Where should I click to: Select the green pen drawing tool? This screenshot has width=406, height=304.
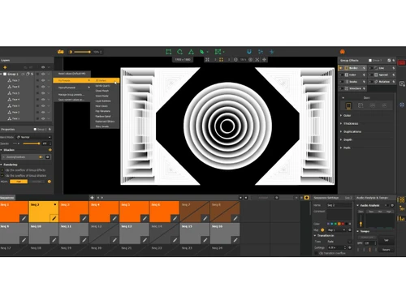pos(202,52)
